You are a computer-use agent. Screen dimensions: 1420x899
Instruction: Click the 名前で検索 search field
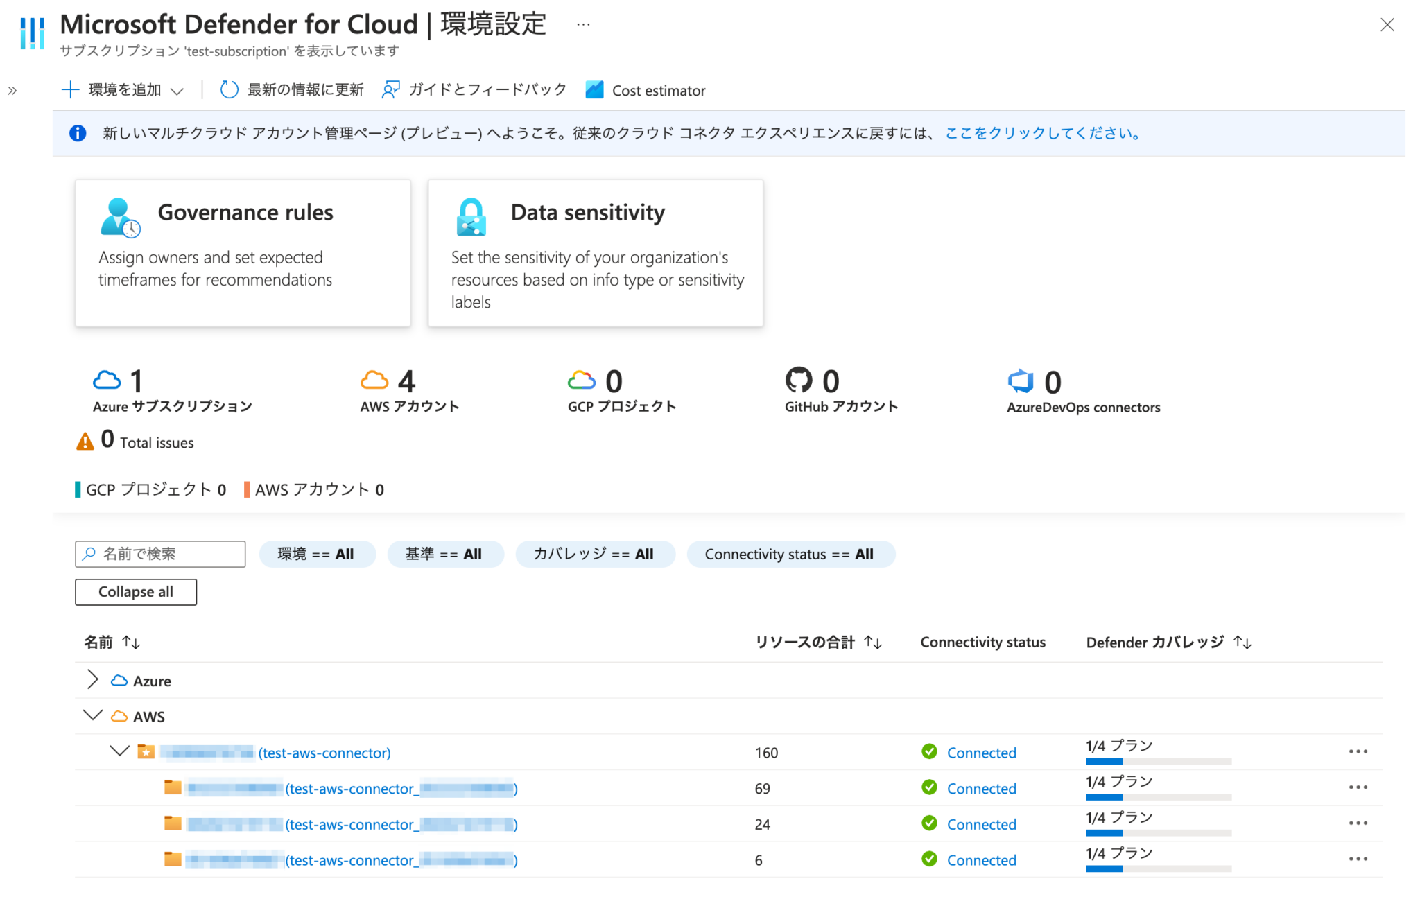tap(159, 554)
